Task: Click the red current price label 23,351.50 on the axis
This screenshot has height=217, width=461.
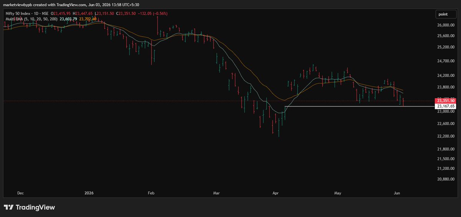Action: pos(446,101)
